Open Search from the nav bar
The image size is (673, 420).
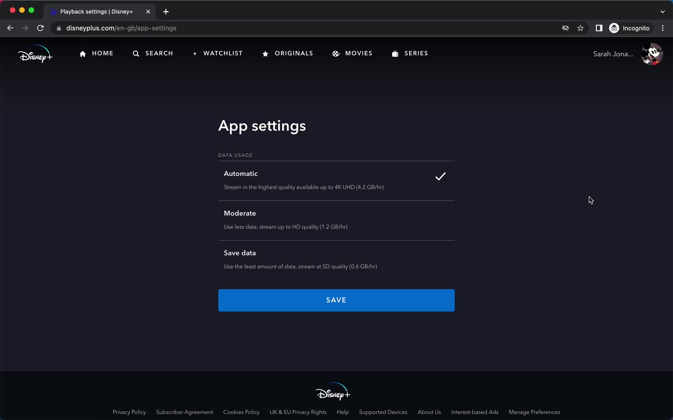tap(153, 54)
